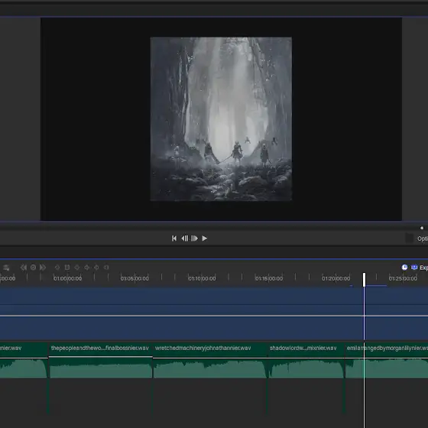This screenshot has height=428, width=428.
Task: Click the white clock icon beside Export
Action: coord(404,267)
